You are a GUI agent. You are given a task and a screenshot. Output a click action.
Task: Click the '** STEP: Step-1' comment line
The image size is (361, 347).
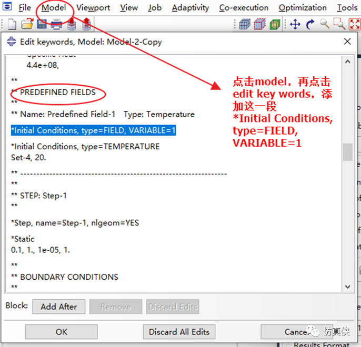[39, 196]
